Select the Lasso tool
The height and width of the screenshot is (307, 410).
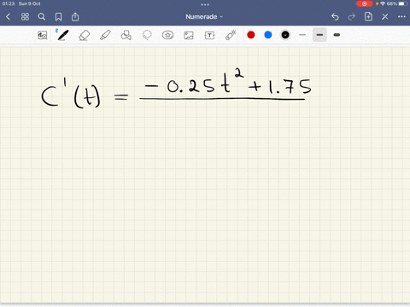pos(147,35)
